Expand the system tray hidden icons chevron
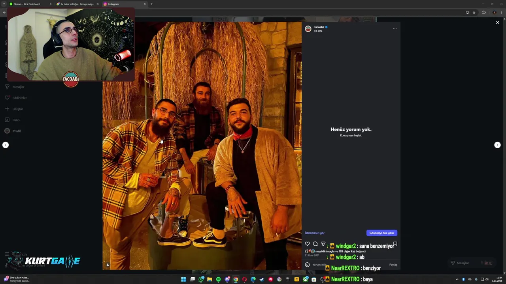This screenshot has height=284, width=506. pos(457,279)
